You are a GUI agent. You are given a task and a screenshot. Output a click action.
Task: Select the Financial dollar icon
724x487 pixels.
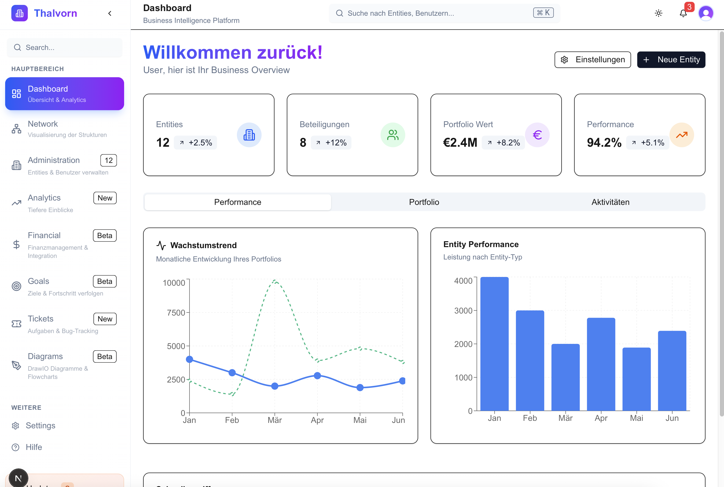point(16,245)
